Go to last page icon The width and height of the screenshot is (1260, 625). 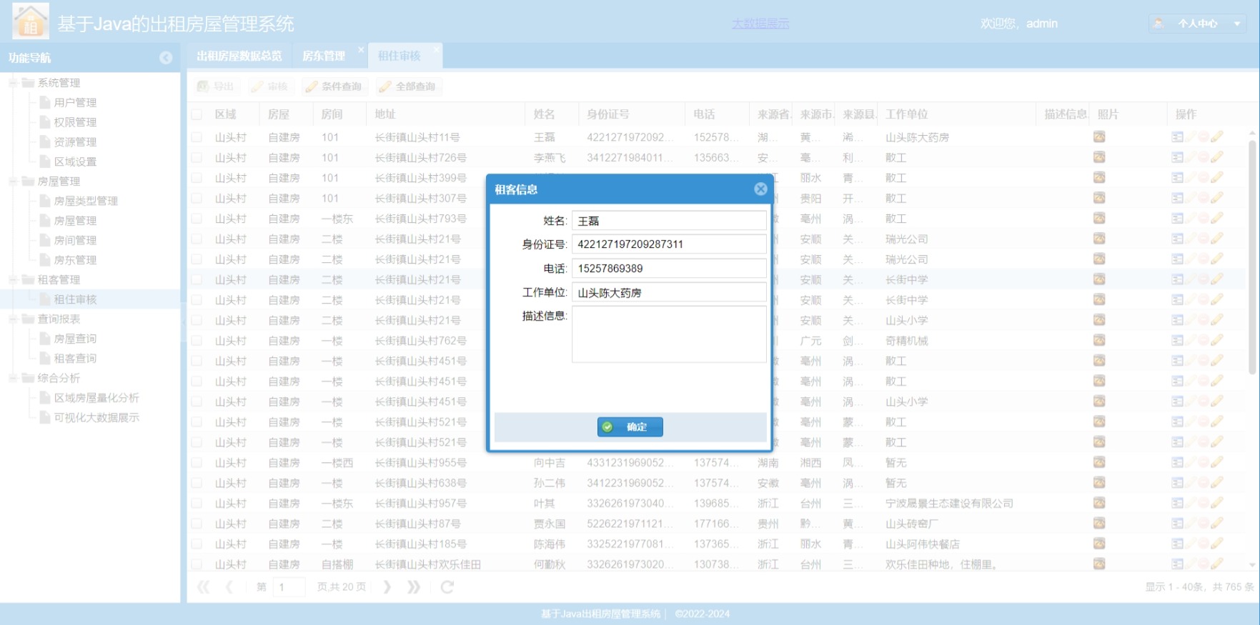(414, 586)
